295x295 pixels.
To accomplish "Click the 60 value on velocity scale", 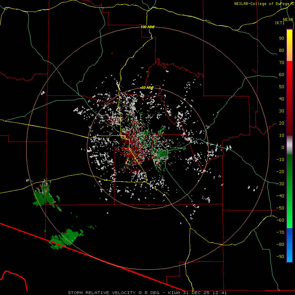I will pos(282,75).
